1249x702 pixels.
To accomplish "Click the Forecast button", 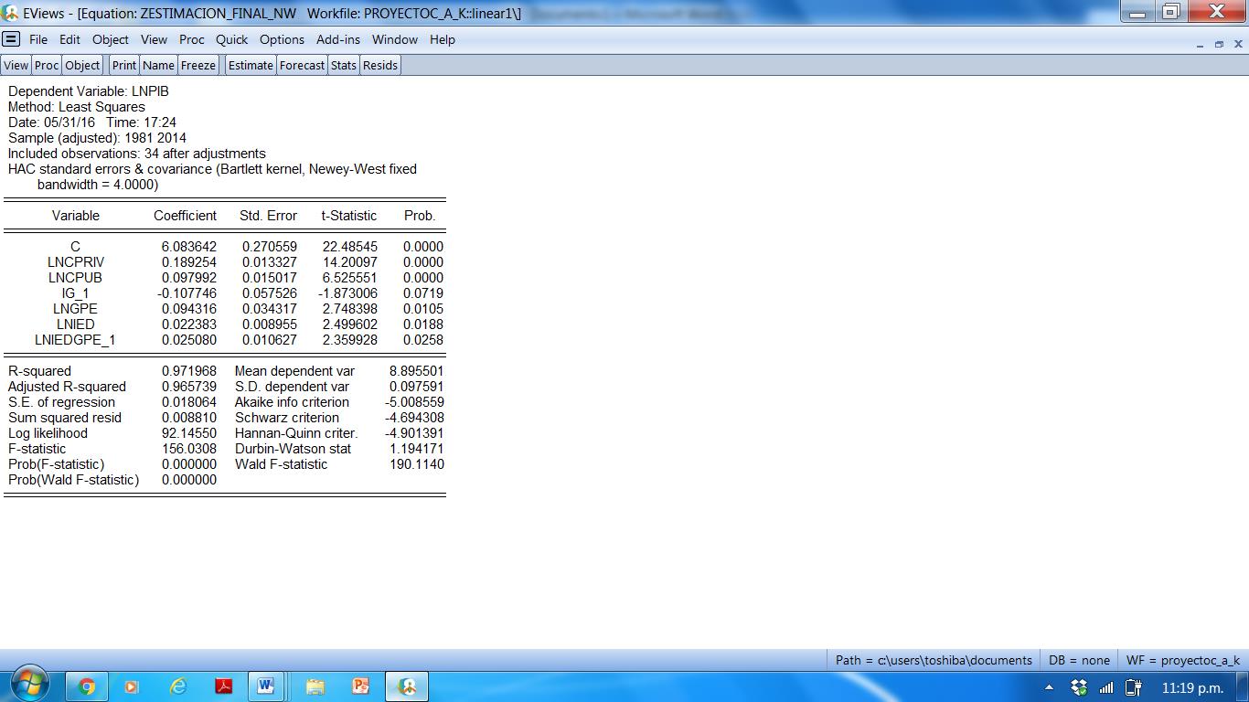I will [302, 65].
